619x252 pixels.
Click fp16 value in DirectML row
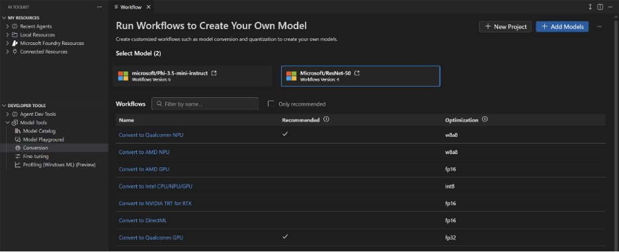450,220
